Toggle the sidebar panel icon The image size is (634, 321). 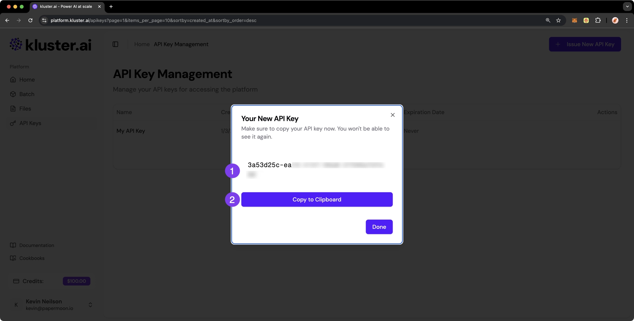pos(116,44)
